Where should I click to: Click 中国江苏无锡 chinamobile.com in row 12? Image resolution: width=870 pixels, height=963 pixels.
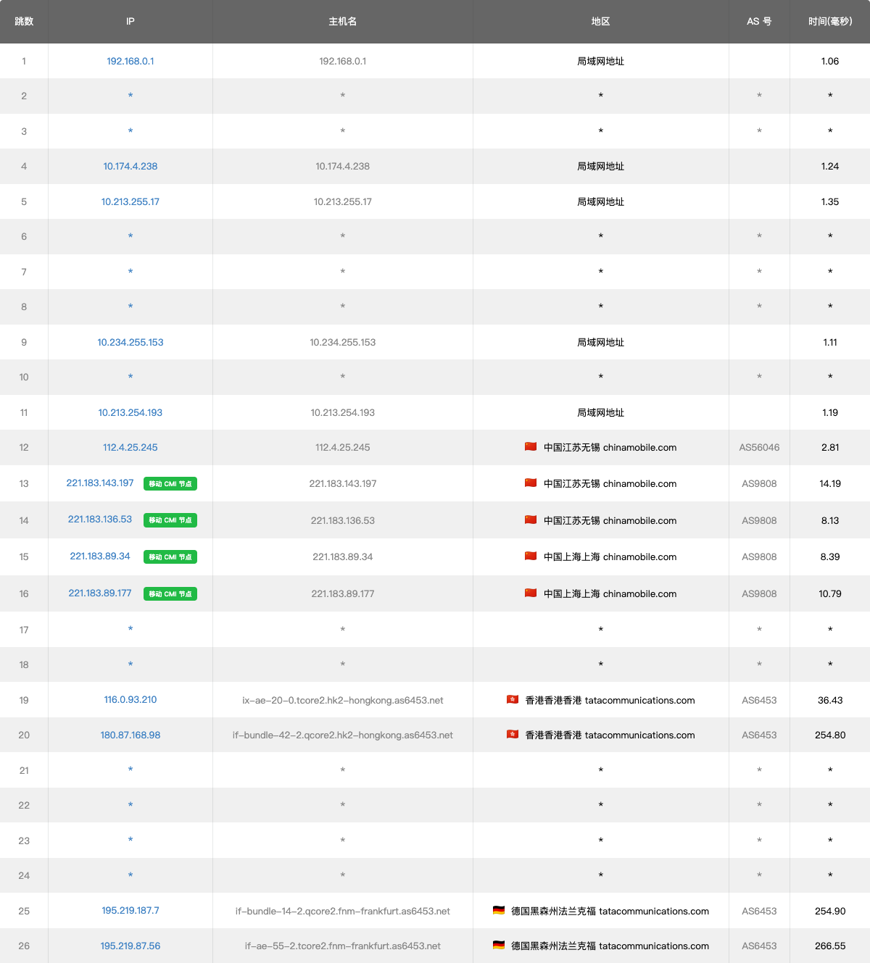coord(610,447)
